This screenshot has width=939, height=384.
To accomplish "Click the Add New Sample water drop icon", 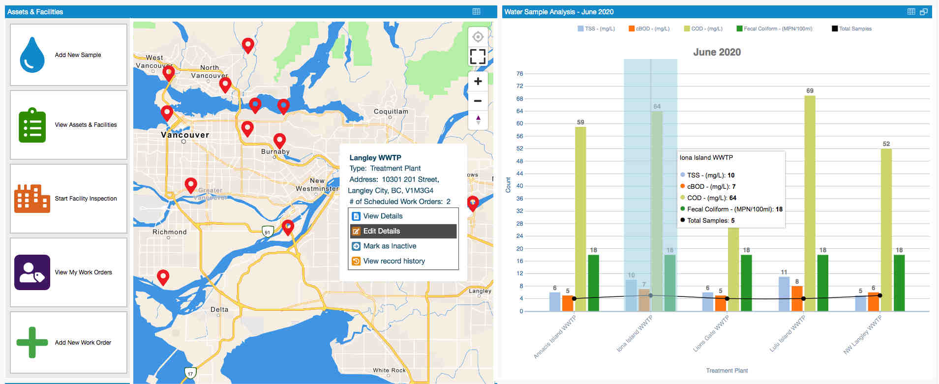I will (x=32, y=55).
